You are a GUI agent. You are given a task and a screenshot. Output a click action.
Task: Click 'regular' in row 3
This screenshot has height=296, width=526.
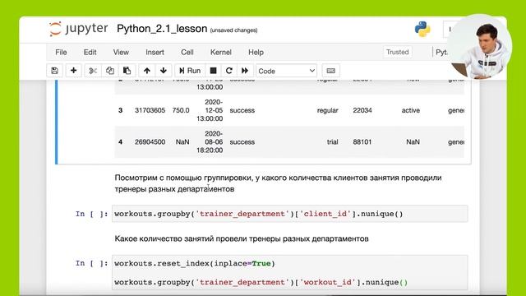327,110
